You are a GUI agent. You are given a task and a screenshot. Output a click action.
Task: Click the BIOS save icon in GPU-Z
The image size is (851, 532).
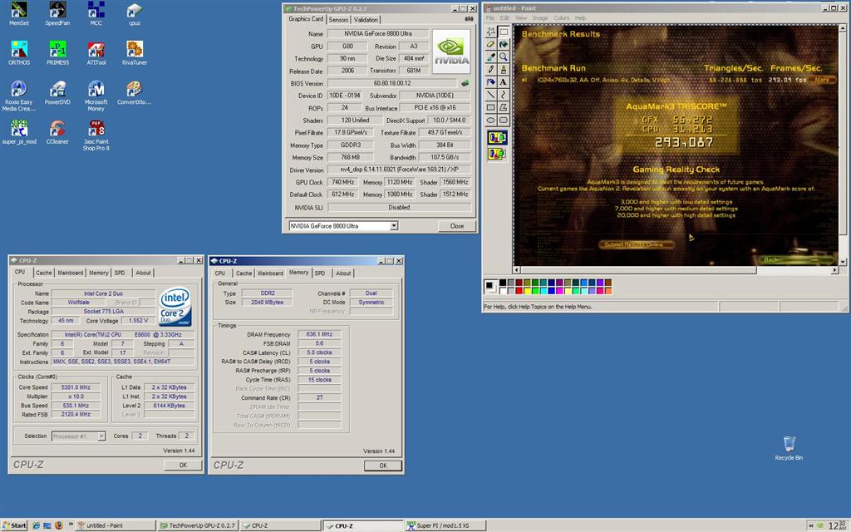pos(465,83)
